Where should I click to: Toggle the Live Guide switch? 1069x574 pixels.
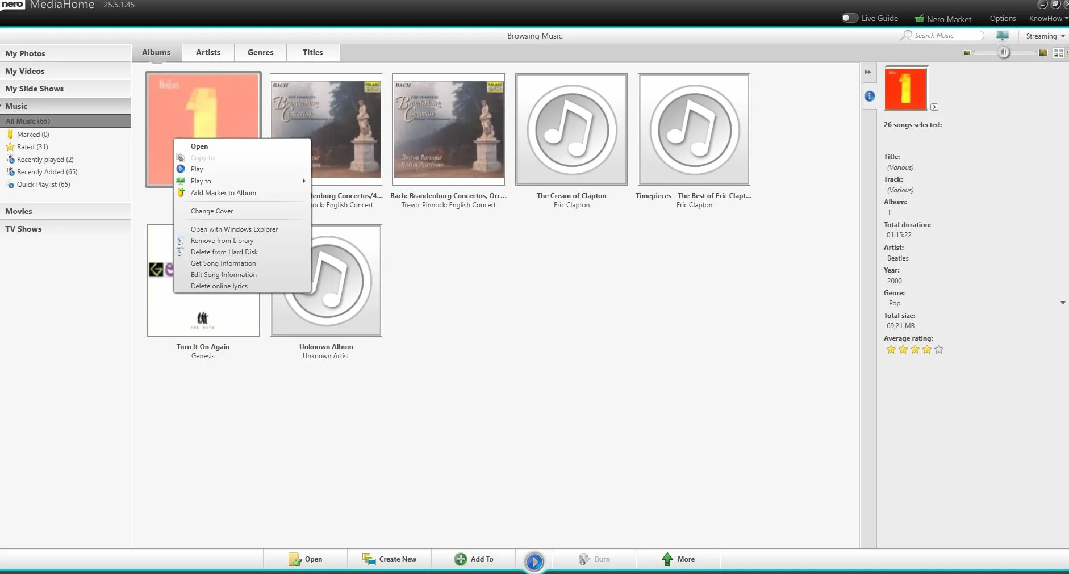pyautogui.click(x=849, y=18)
